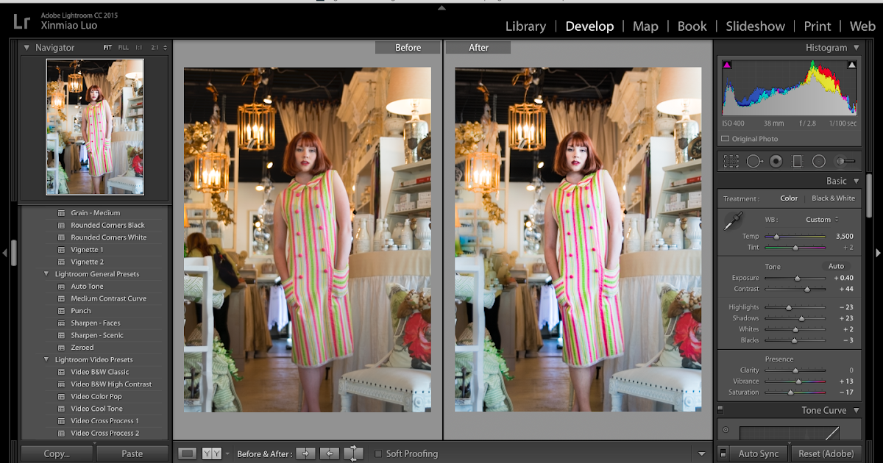Toggle highlight clipping indicator in Histogram
Viewport: 883px width, 463px height.
852,65
